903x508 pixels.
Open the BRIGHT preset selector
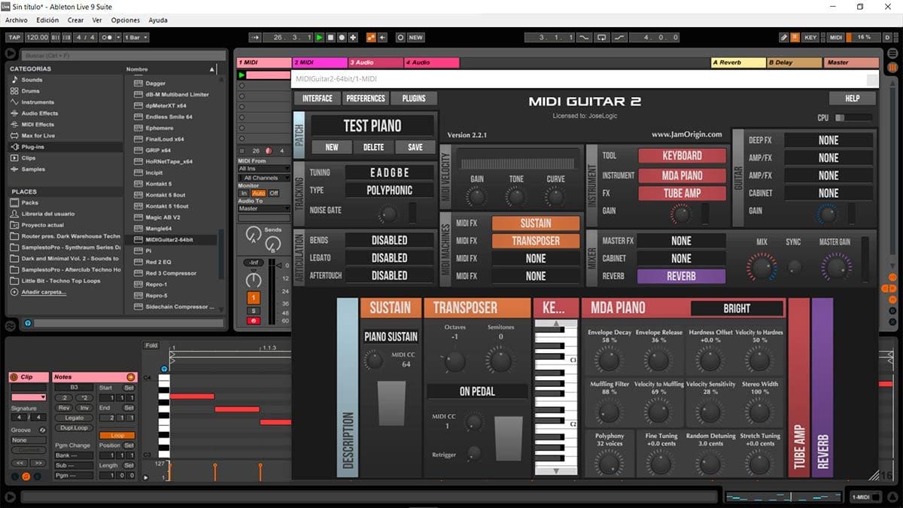(x=737, y=309)
